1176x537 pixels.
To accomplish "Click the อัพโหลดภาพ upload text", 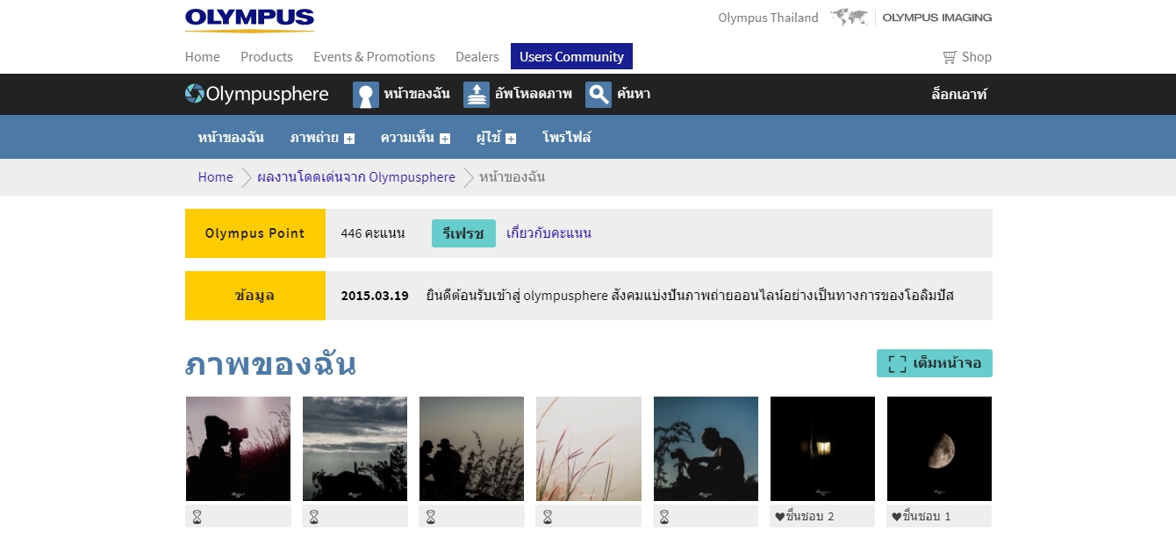I will [534, 94].
